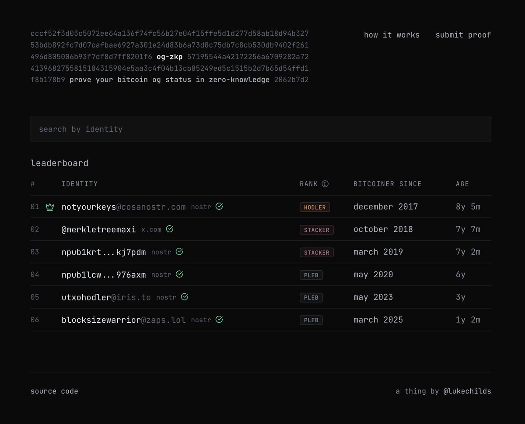The image size is (525, 424).
Task: Click verified checkmark for utxohodler@iris.to
Action: point(185,297)
